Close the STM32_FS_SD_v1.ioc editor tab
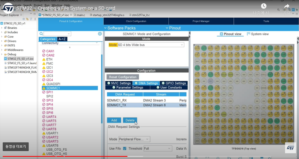This screenshot has width=299, height=159. [x=71, y=15]
